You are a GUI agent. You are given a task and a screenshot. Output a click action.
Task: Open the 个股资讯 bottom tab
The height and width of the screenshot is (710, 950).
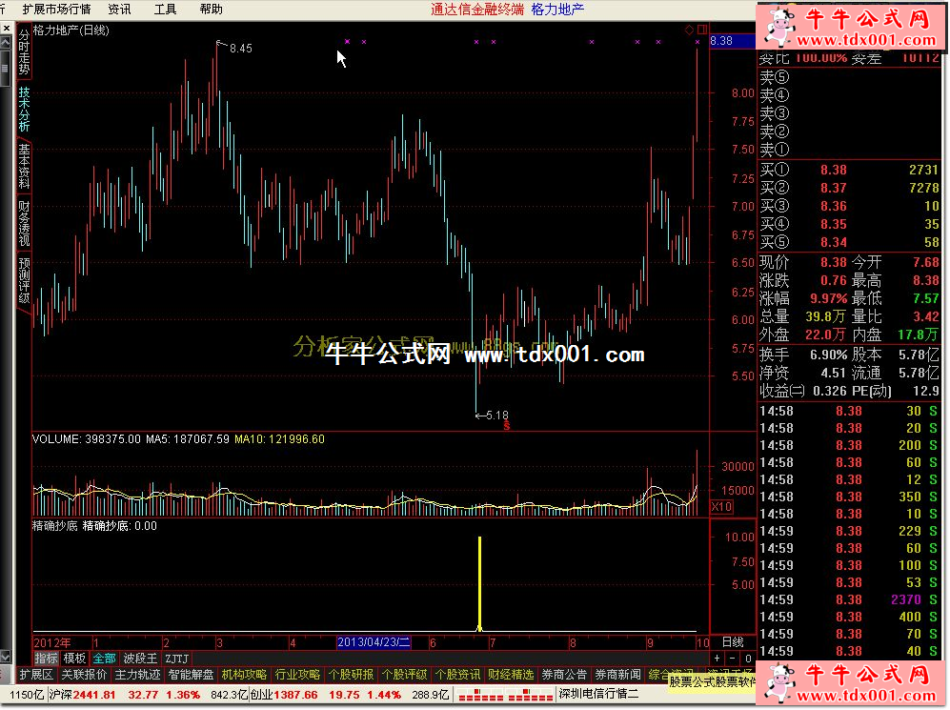pyautogui.click(x=457, y=675)
